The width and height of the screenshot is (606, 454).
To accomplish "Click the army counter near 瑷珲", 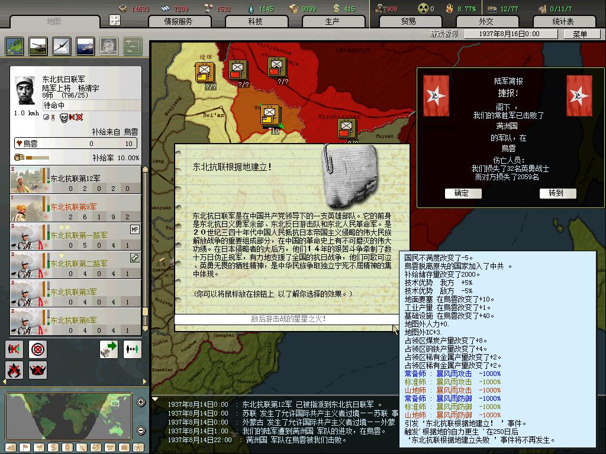I will (205, 73).
